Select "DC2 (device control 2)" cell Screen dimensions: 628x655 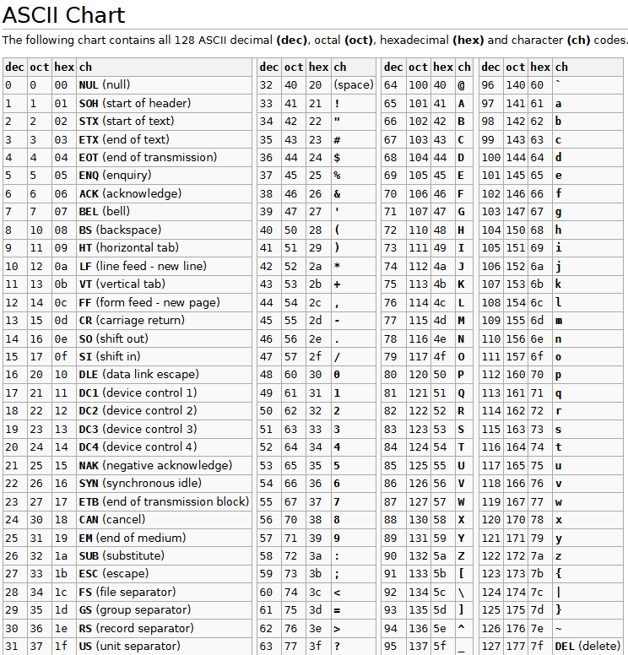click(165, 411)
